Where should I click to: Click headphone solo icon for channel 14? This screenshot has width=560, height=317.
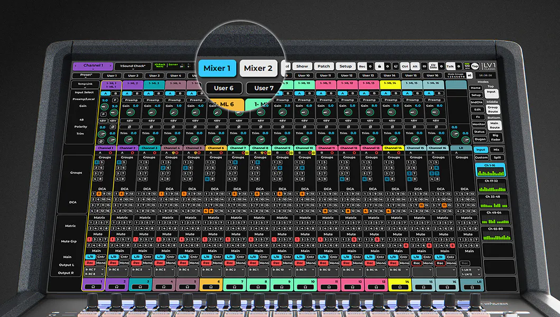point(399,287)
